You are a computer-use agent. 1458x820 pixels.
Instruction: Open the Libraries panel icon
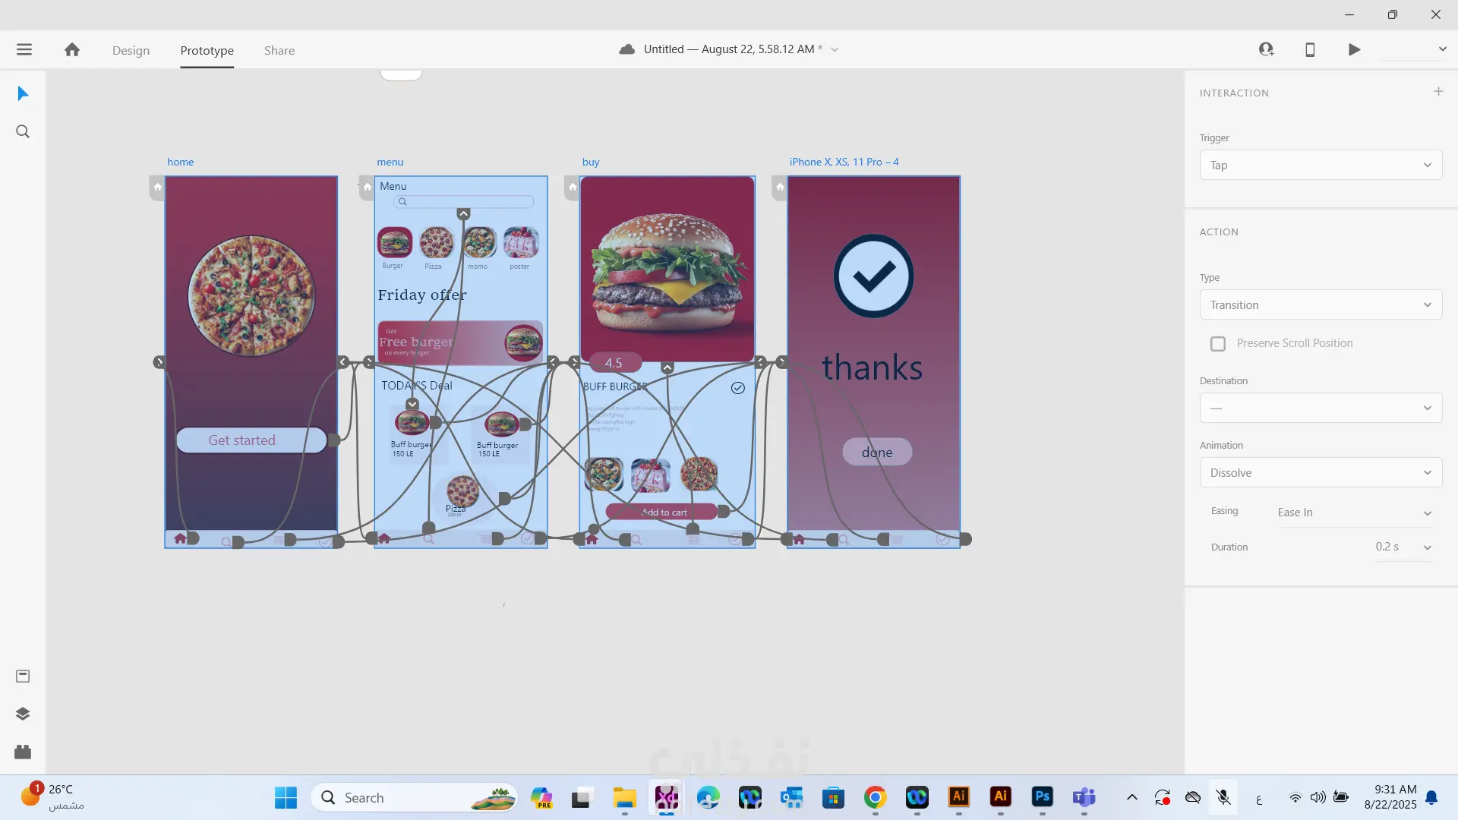23,676
